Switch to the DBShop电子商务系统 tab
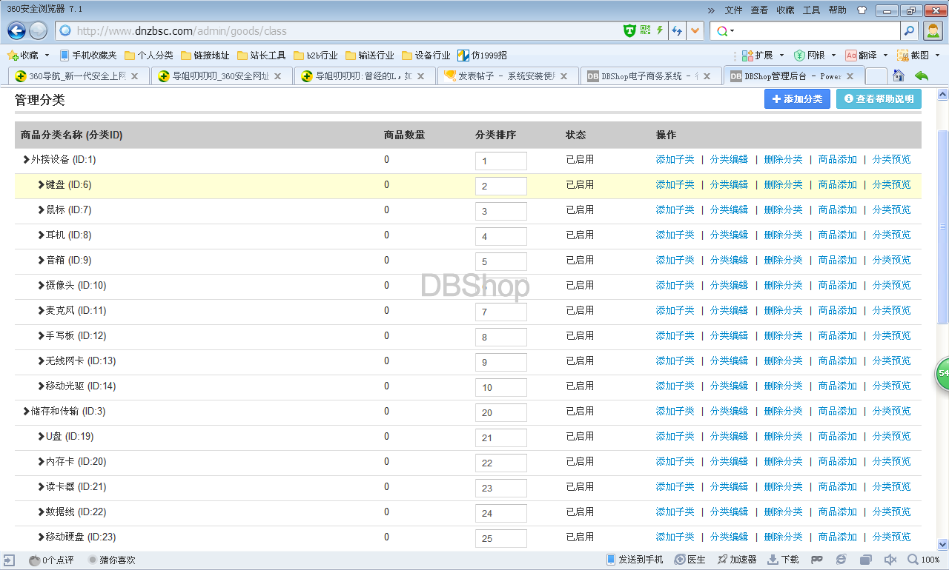The height and width of the screenshot is (570, 949). [x=650, y=76]
